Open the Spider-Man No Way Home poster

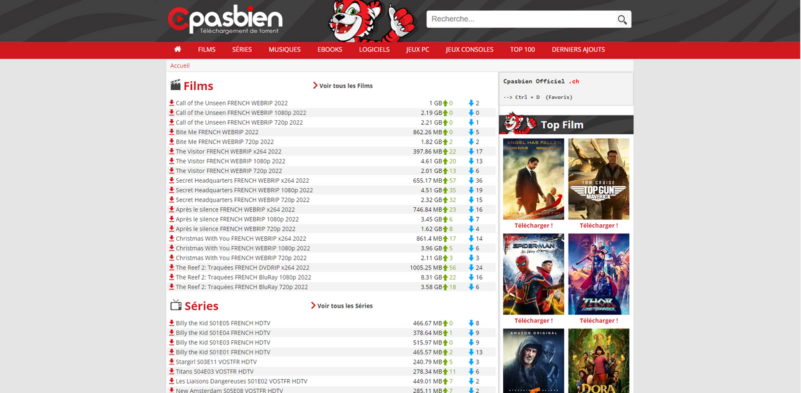[x=533, y=274]
